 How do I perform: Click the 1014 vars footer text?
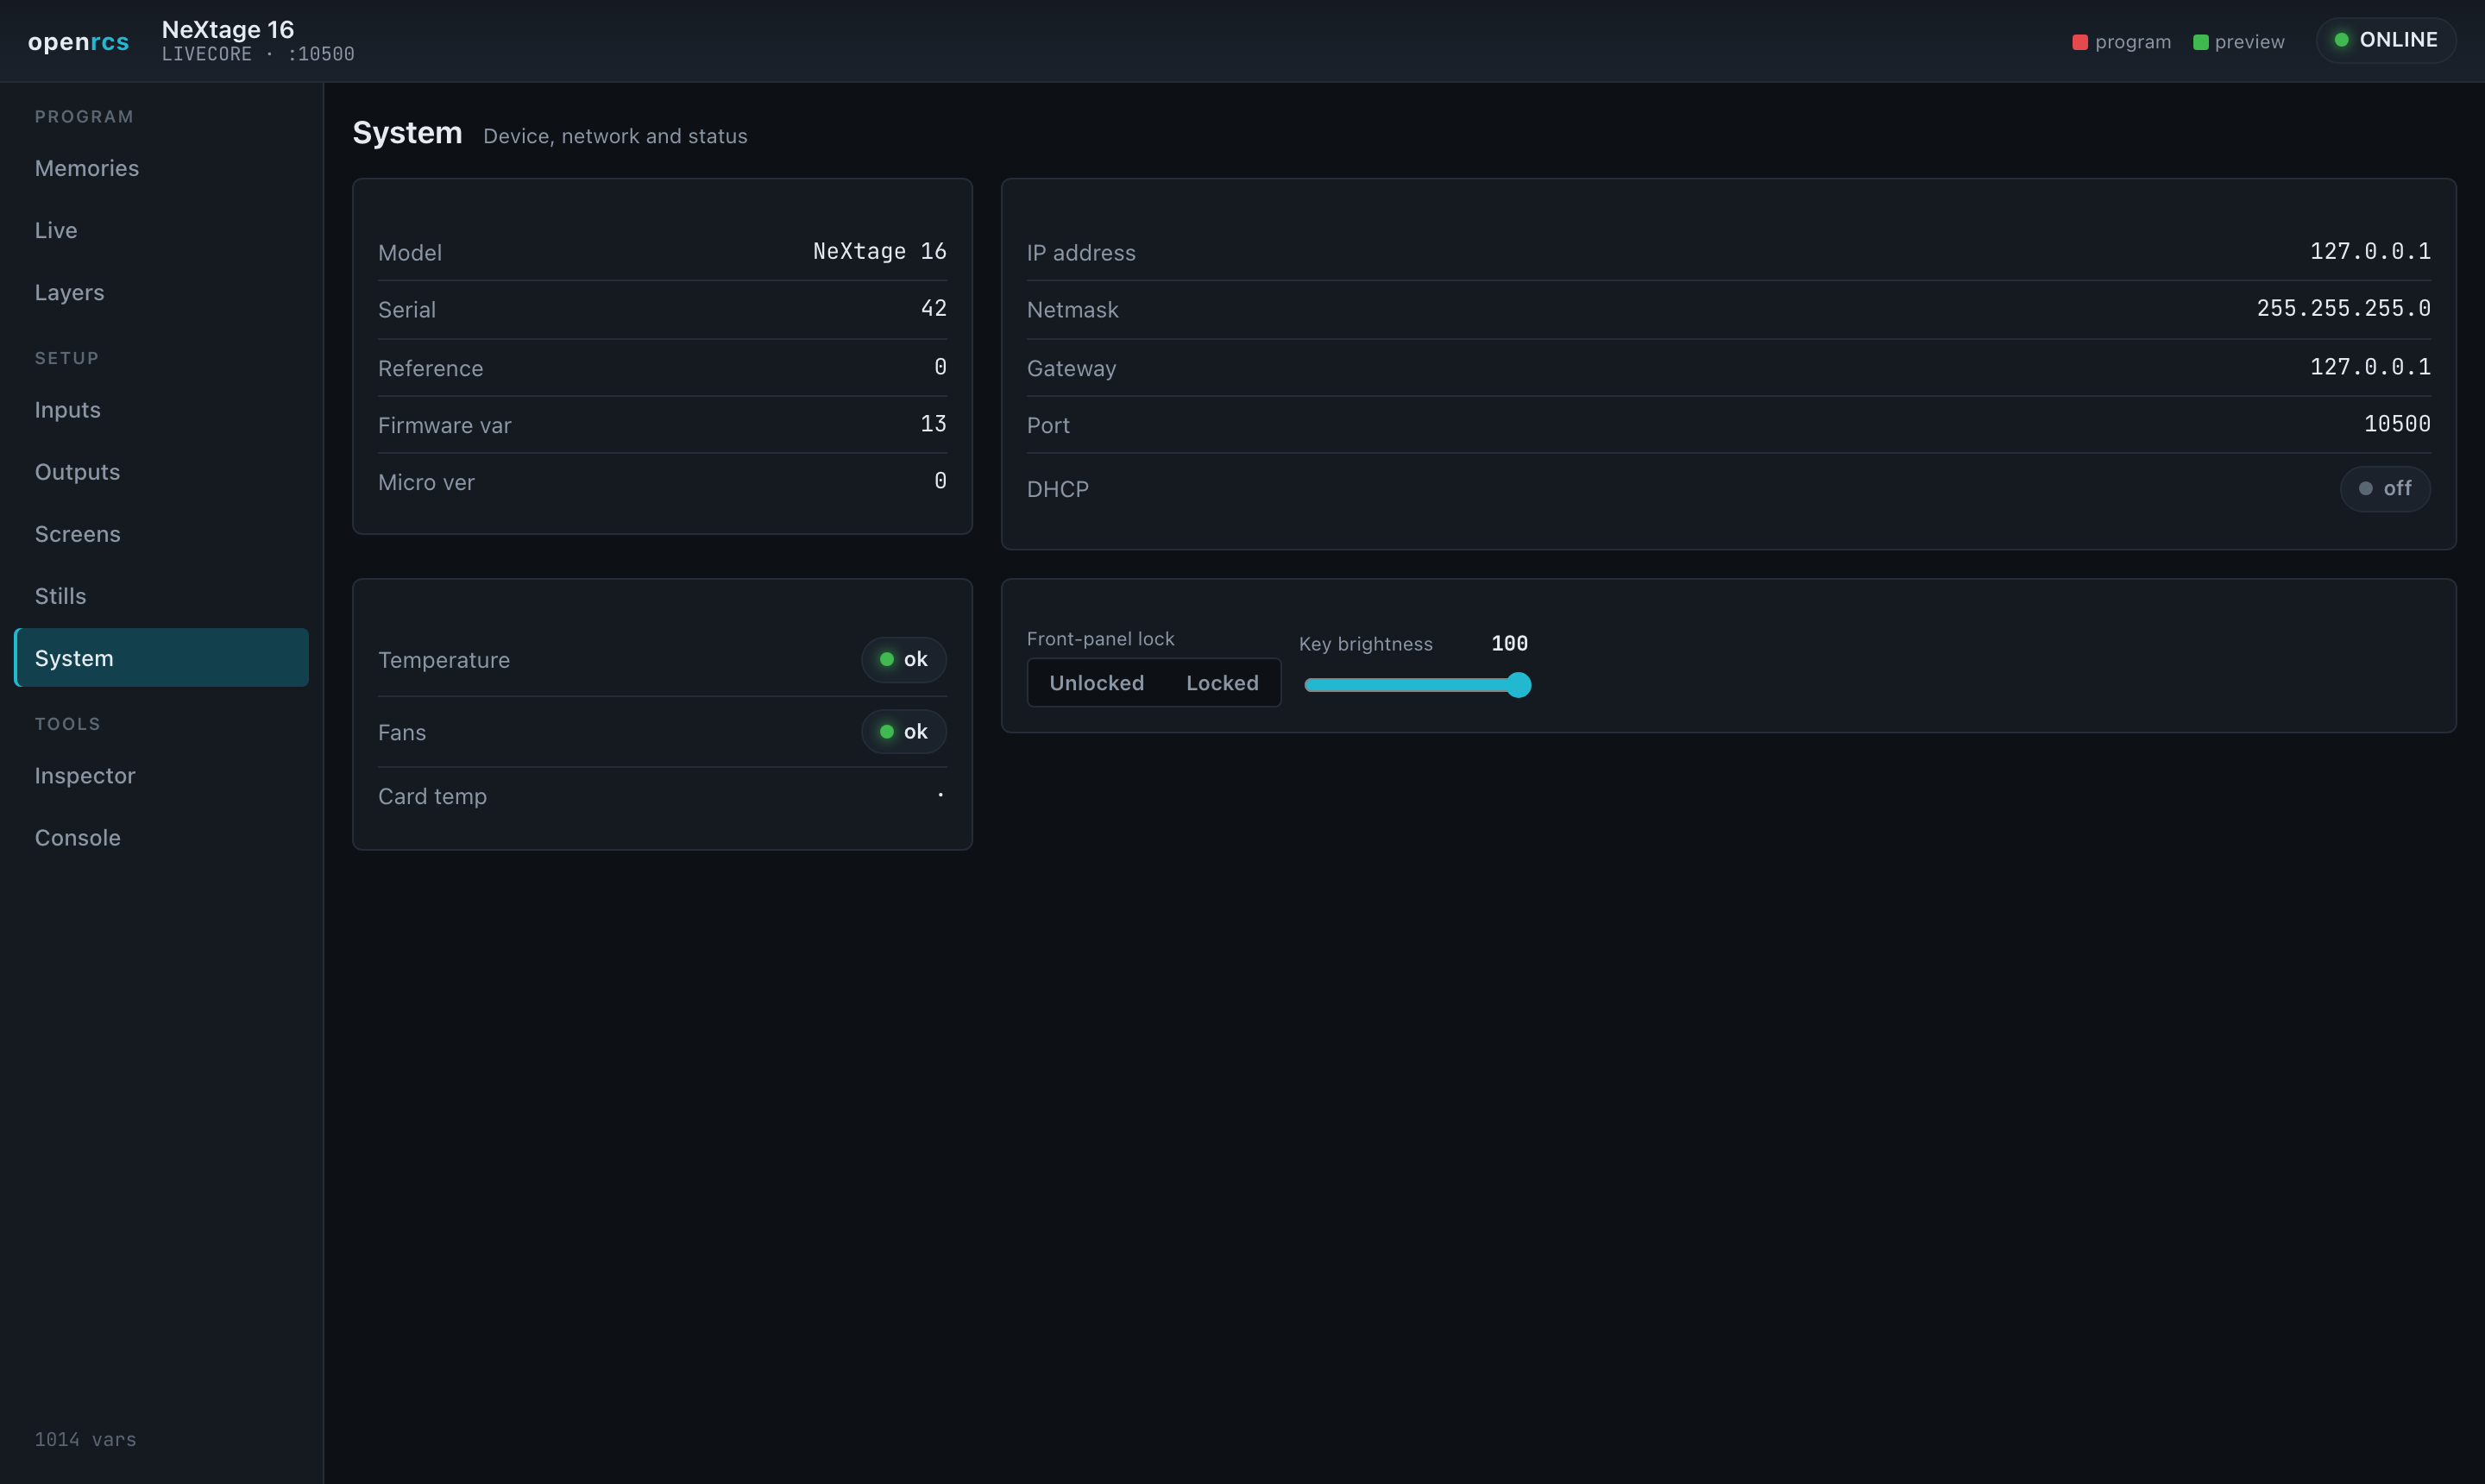point(85,1440)
